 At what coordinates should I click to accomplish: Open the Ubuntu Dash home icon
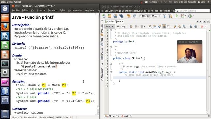[x=5, y=9]
